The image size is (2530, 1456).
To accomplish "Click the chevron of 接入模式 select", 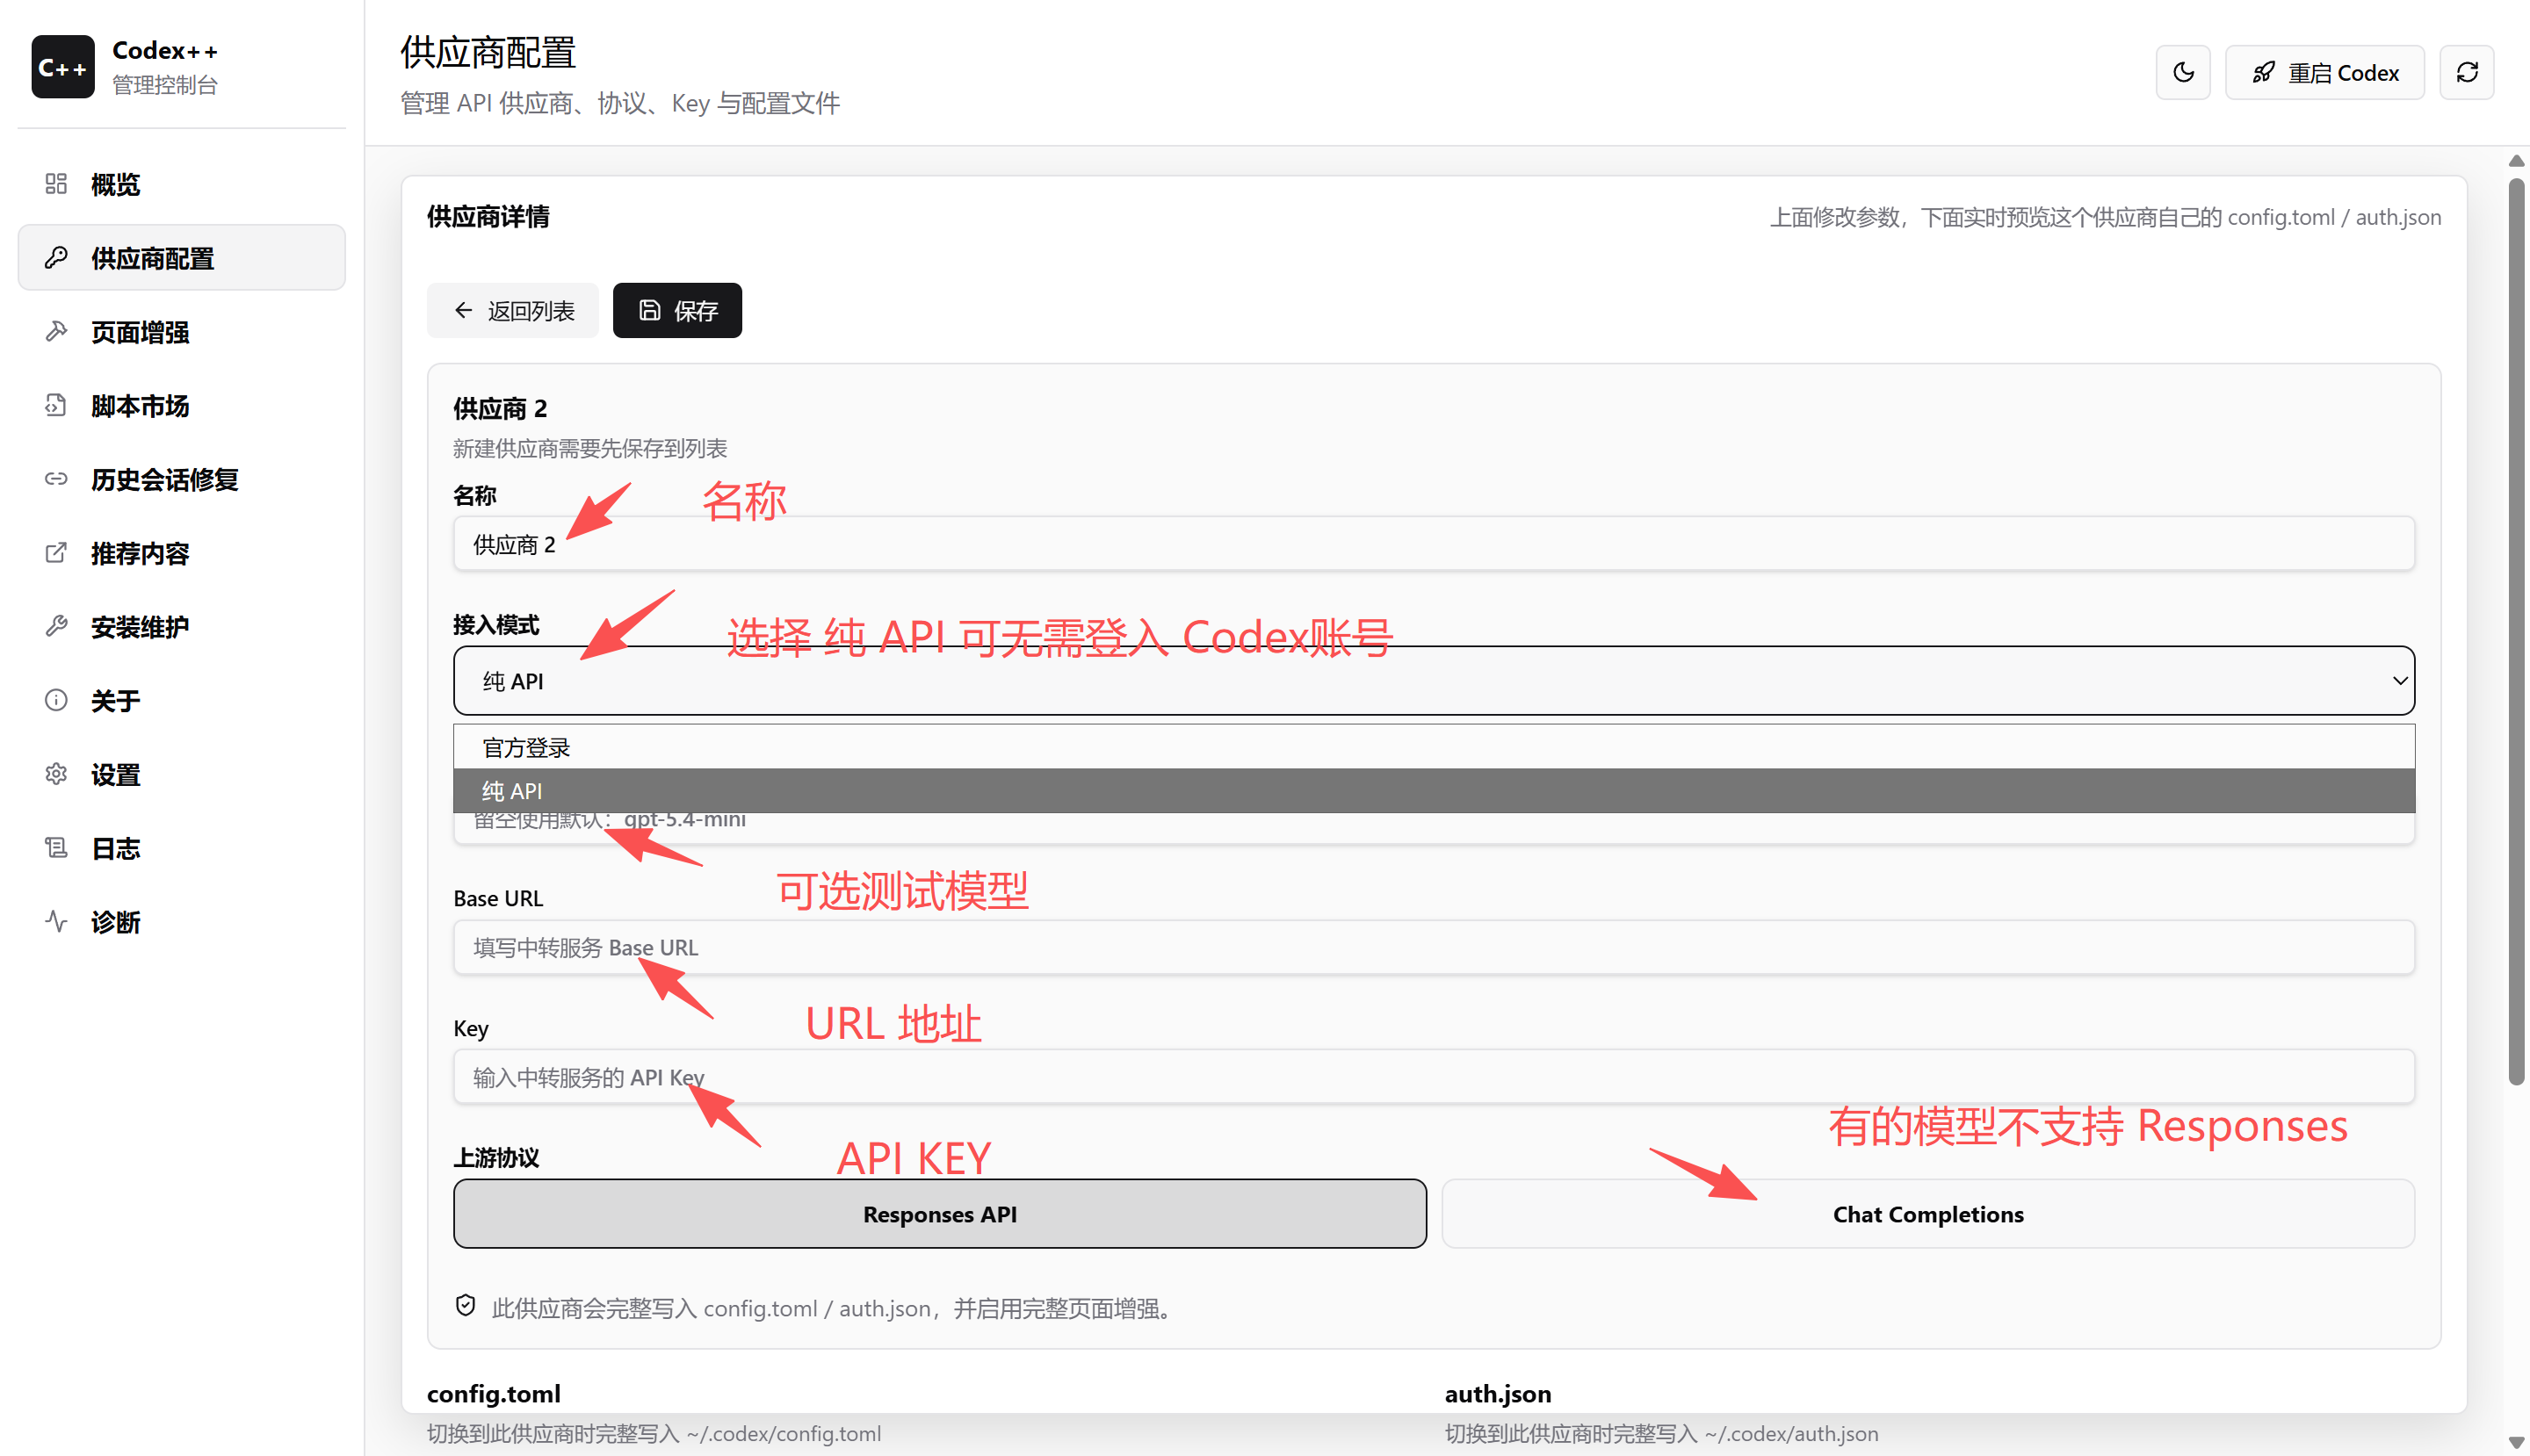I will click(2399, 680).
